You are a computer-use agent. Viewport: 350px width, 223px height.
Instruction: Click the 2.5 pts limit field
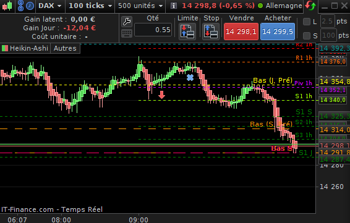[x=328, y=22]
